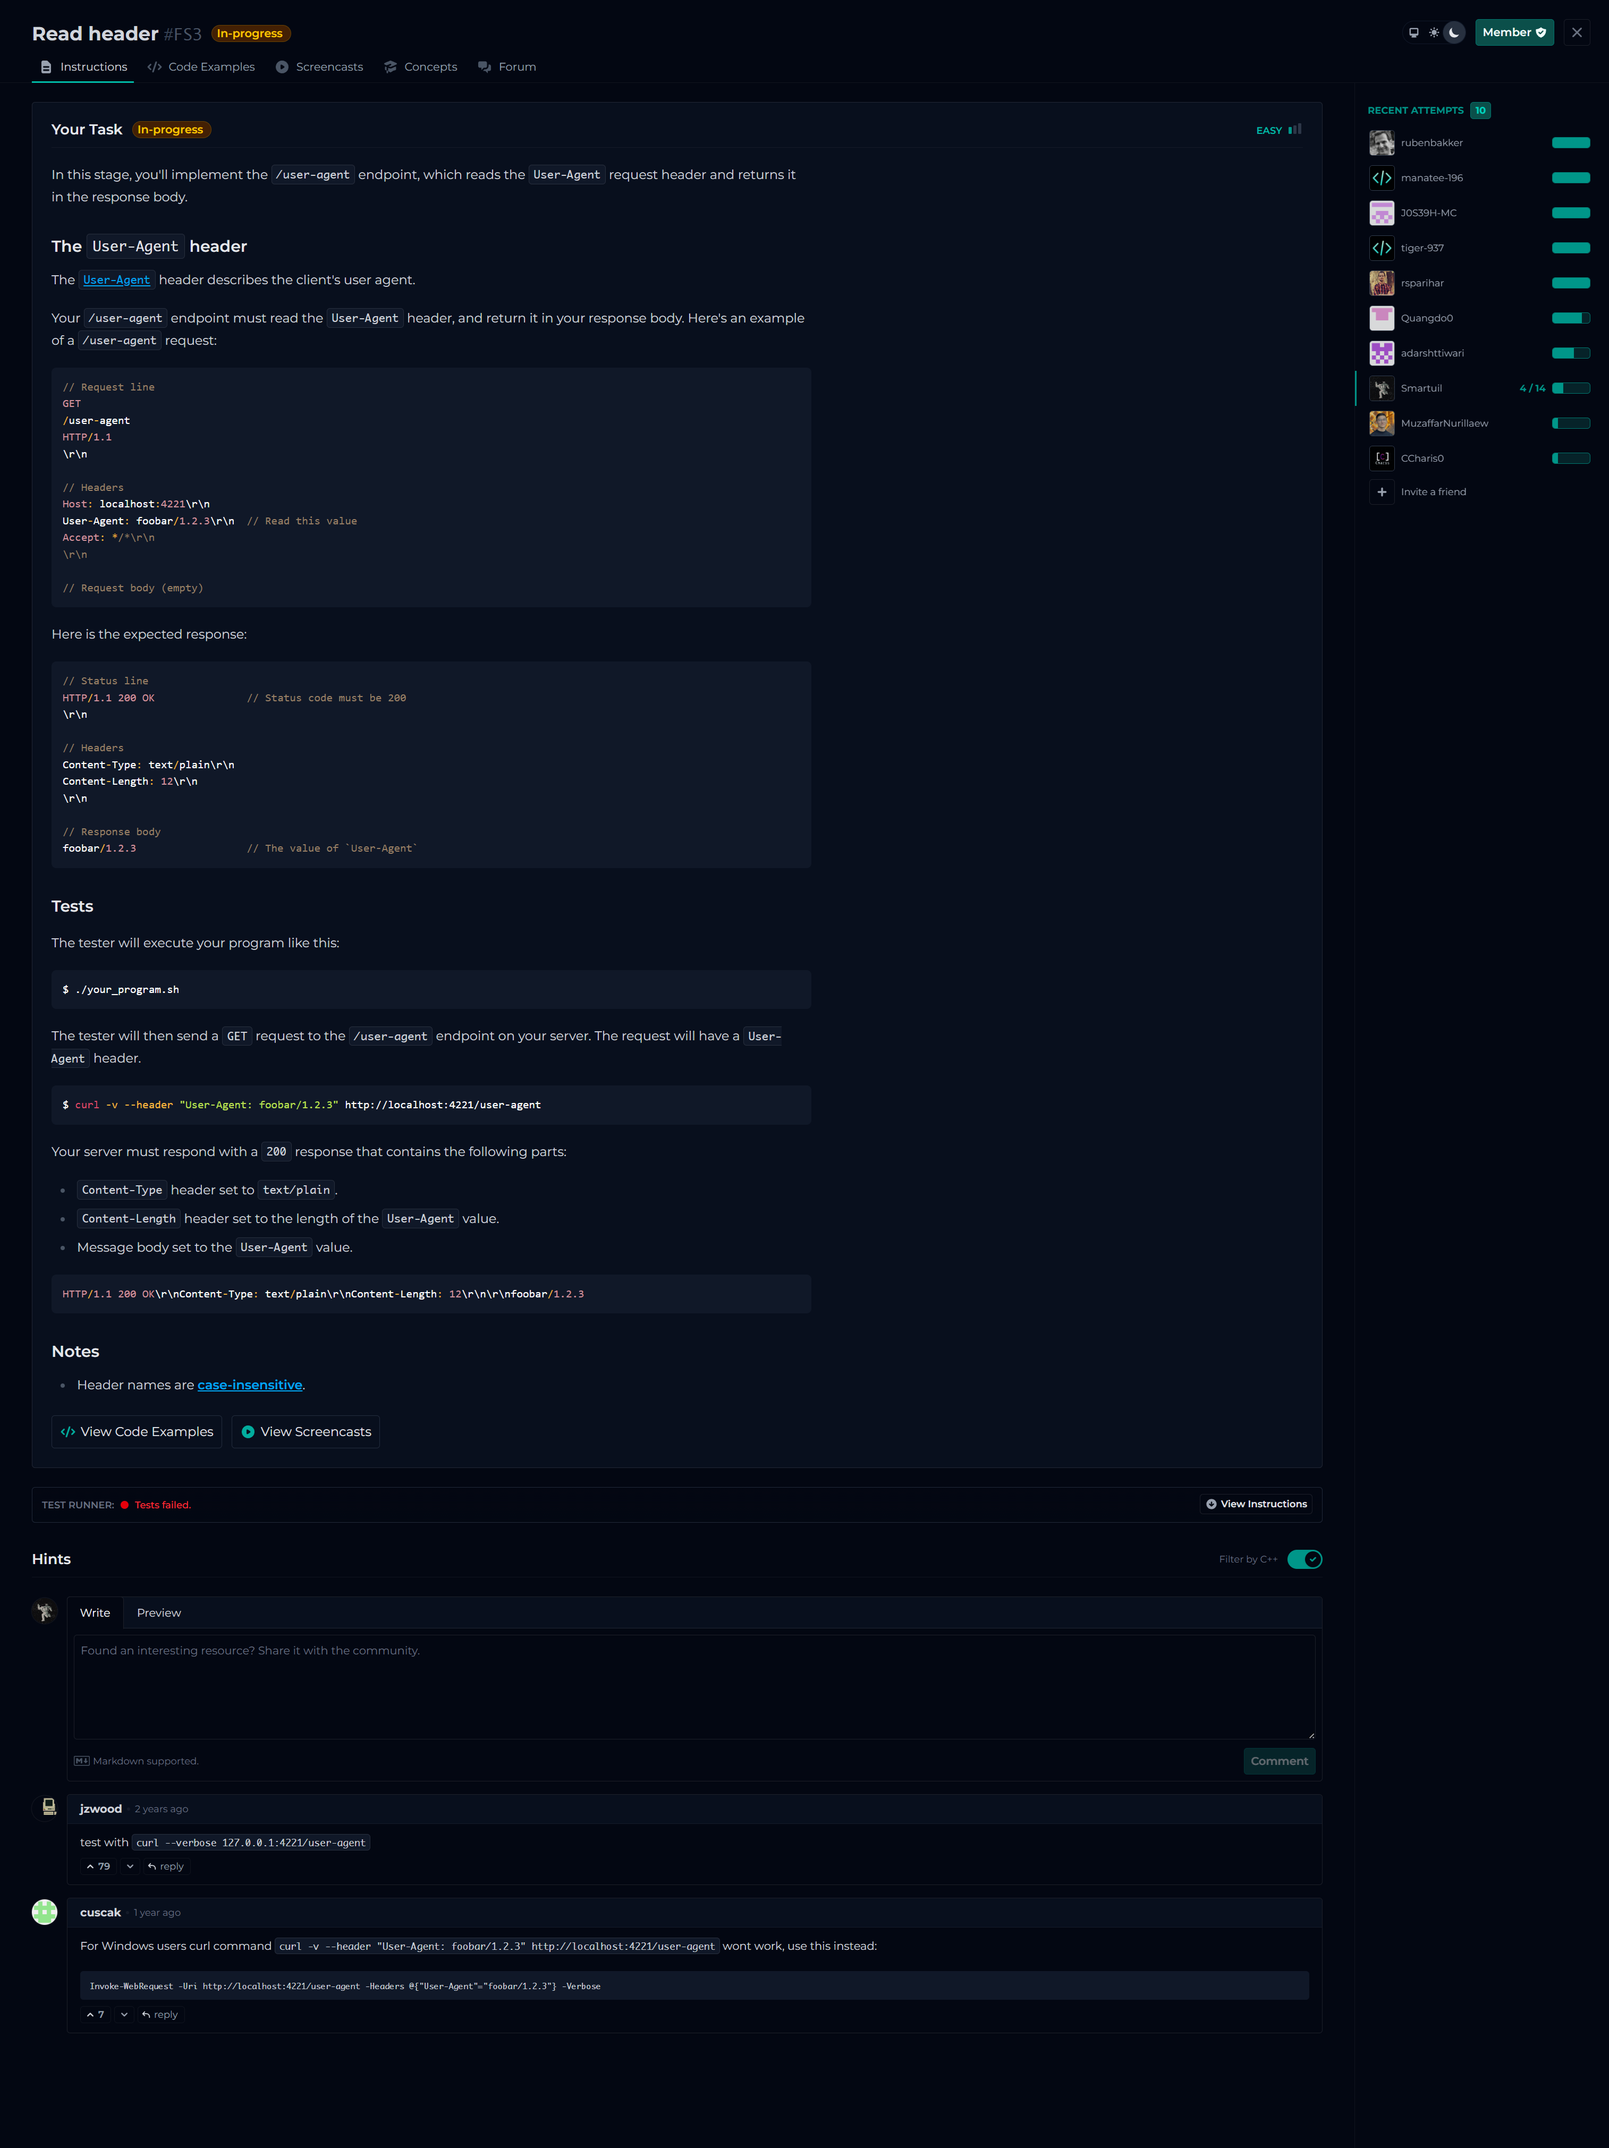The image size is (1609, 2148).
Task: Focus the hint comment text area
Action: pos(695,1686)
